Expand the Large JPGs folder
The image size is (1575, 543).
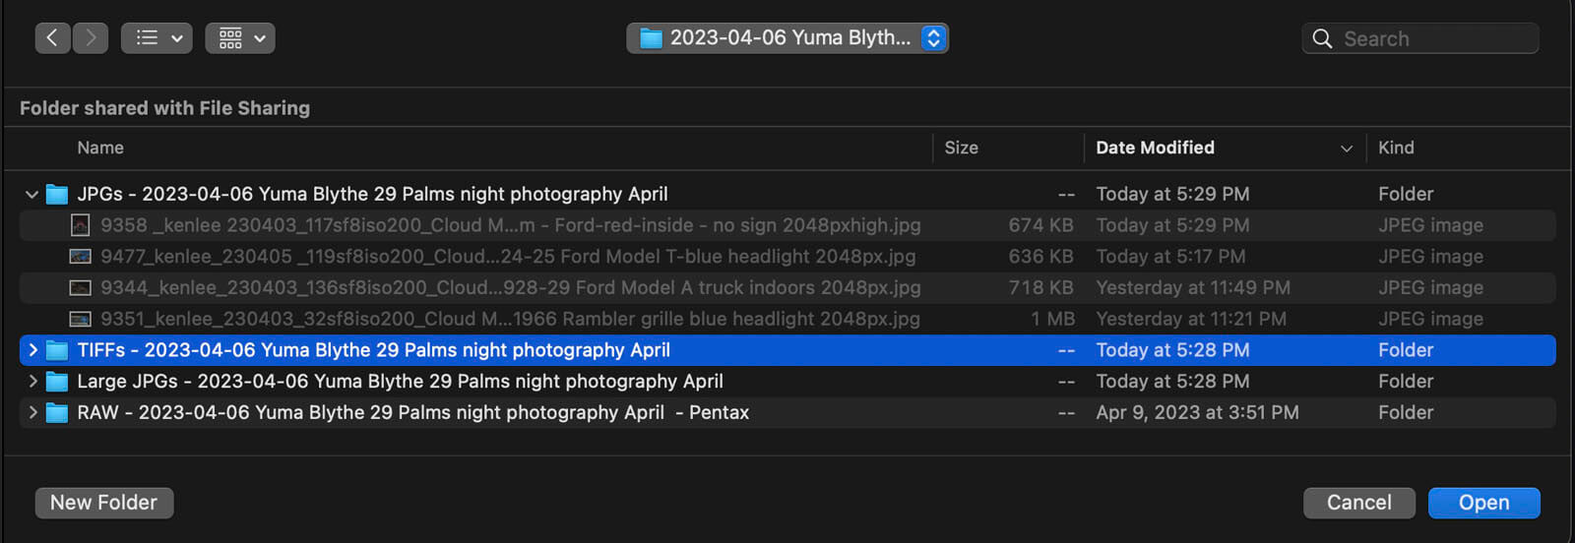pyautogui.click(x=32, y=382)
